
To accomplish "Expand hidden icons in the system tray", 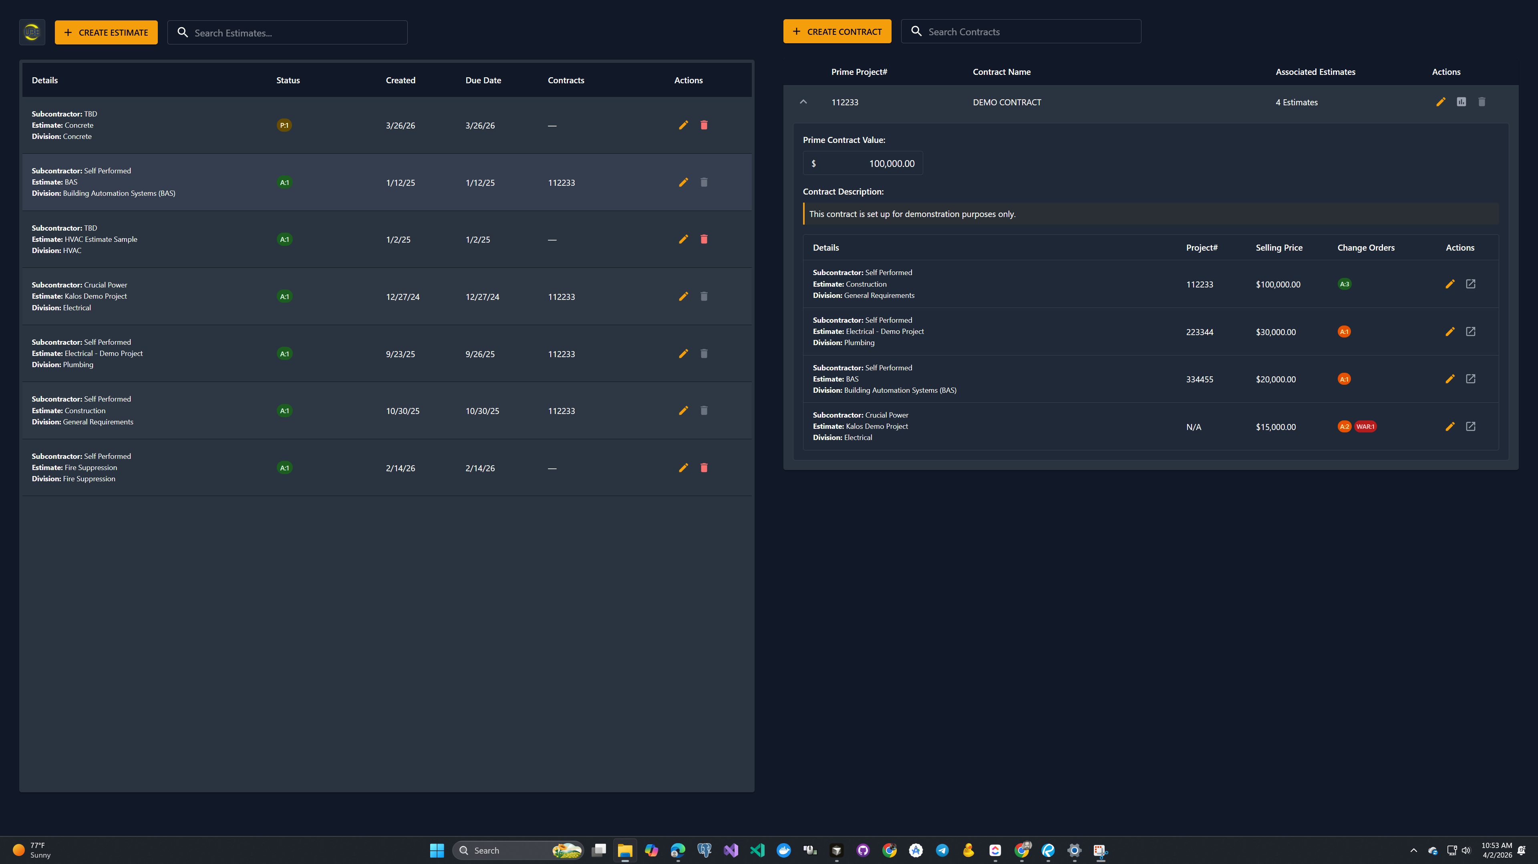I will [1414, 850].
